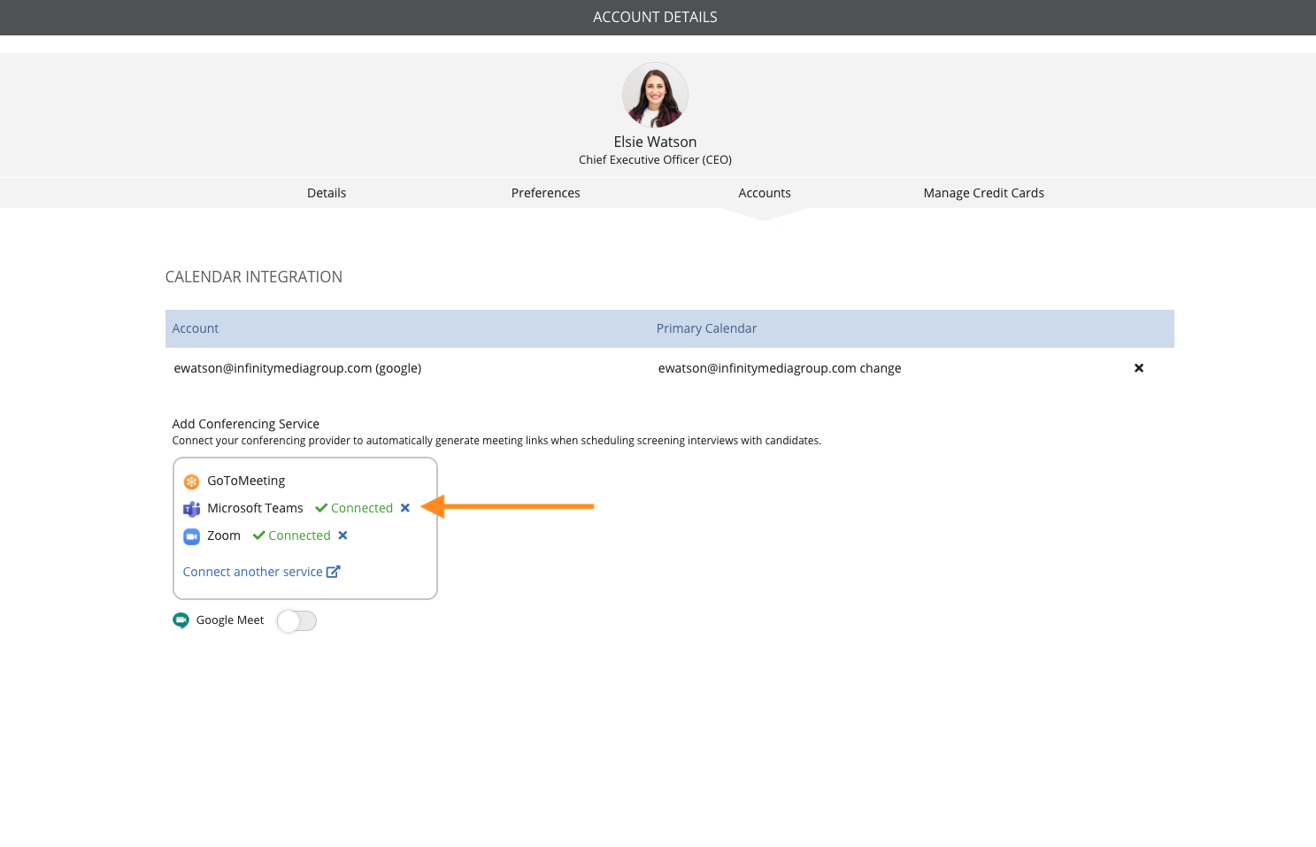The height and width of the screenshot is (847, 1316).
Task: Select the GoToMeeting service label
Action: [x=246, y=481]
